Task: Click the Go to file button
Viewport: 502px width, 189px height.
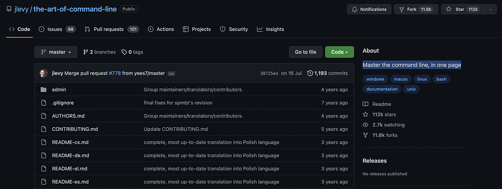Action: (305, 52)
